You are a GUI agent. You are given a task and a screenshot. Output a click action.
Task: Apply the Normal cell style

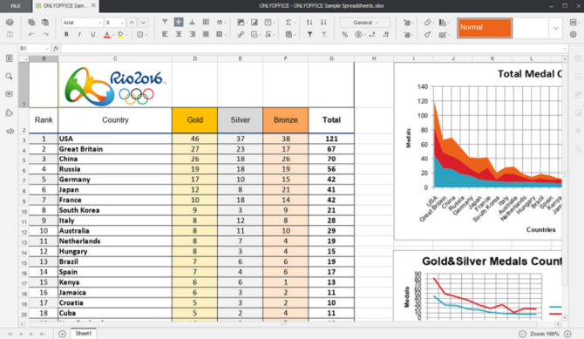point(485,28)
